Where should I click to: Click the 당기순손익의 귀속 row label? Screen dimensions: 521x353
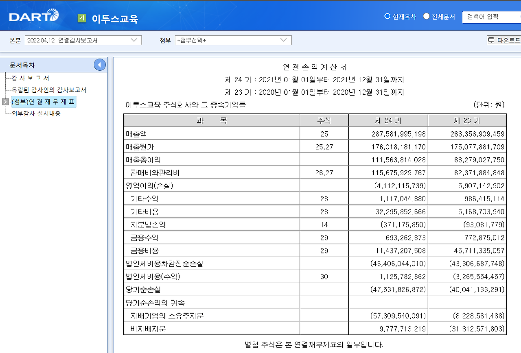(x=155, y=303)
